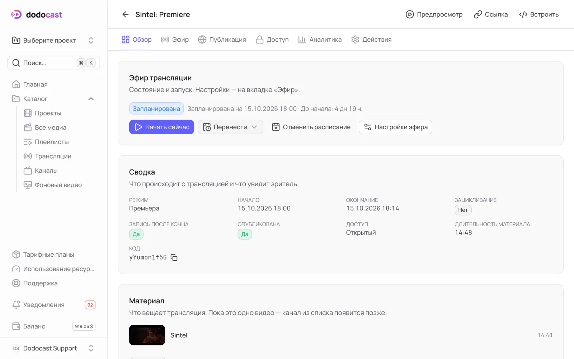Open Трансляции in sidebar
This screenshot has height=359, width=574.
59,156
